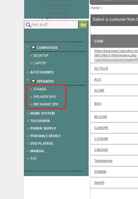Open the DESKTOP subcategory
Screen dimensions: 138x199
(41, 56)
